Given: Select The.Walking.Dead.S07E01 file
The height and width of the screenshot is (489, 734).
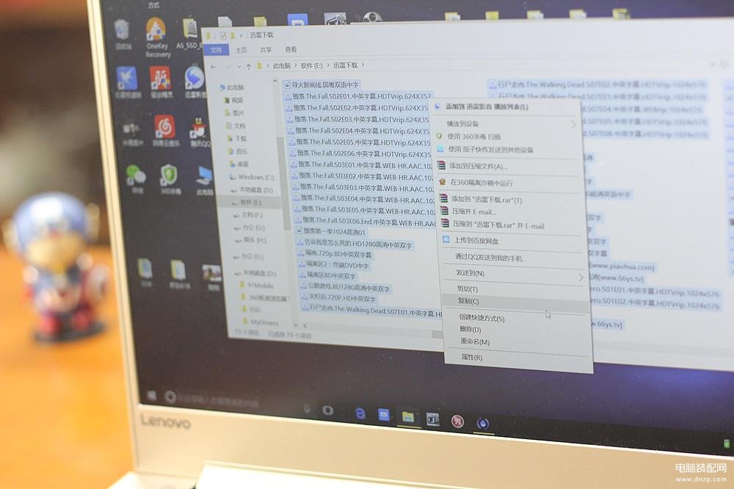Looking at the screenshot, I should pyautogui.click(x=372, y=310).
